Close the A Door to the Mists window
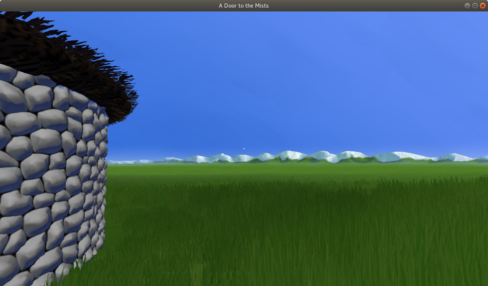 (x=483, y=6)
